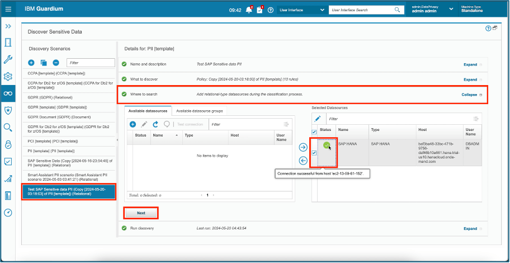510x263 pixels.
Task: Open the admin admin user dropdown
Action: click(432, 9)
